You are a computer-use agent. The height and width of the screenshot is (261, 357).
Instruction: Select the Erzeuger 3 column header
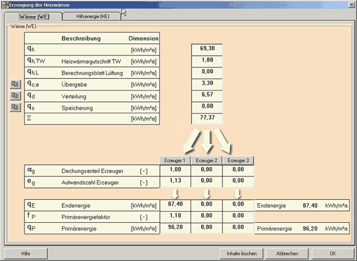coord(238,160)
